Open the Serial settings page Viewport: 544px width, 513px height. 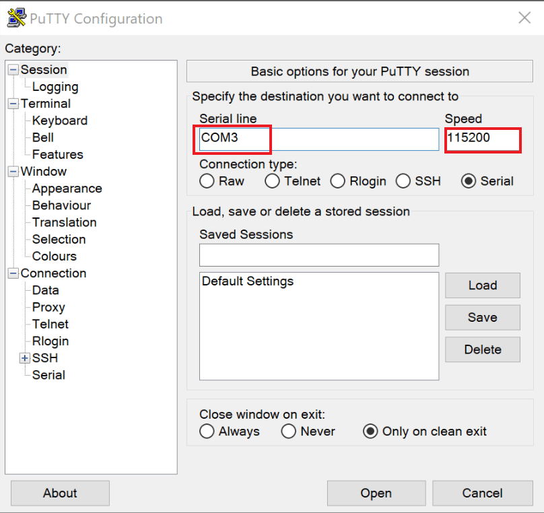pos(48,374)
